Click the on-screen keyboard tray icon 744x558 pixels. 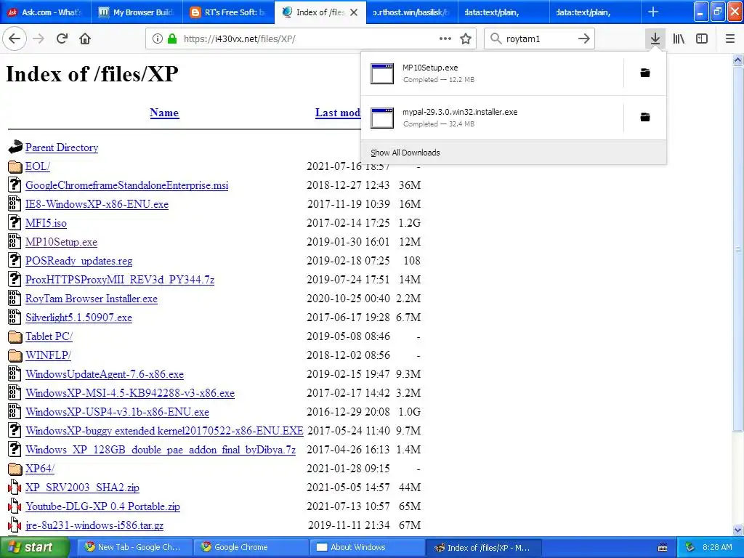click(x=663, y=548)
